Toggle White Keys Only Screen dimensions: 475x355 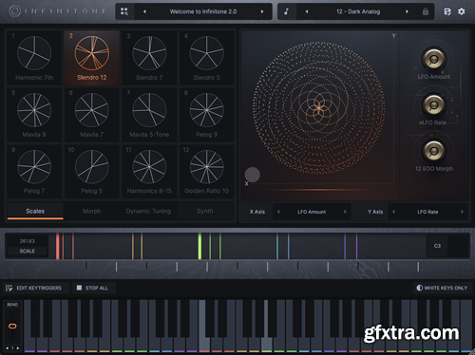[x=442, y=288]
